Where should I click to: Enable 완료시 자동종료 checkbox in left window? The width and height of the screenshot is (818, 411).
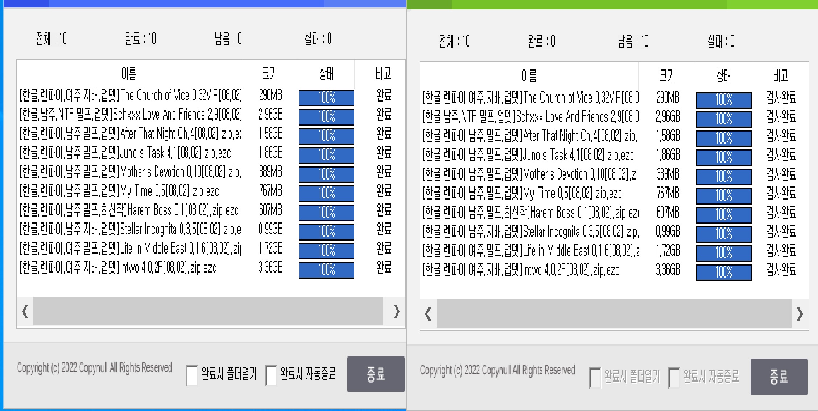click(271, 375)
